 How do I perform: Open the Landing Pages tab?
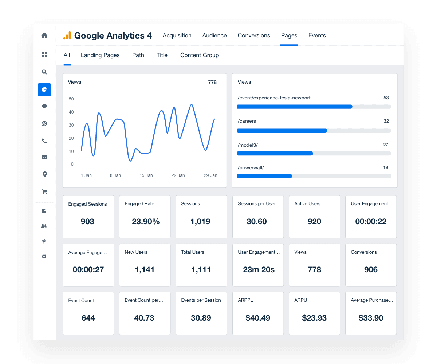click(x=100, y=55)
